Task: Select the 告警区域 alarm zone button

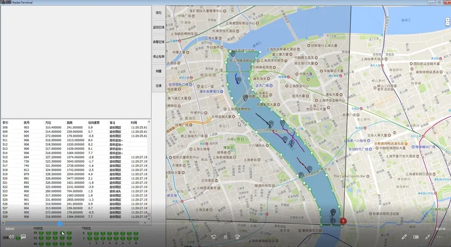Action: point(158,42)
